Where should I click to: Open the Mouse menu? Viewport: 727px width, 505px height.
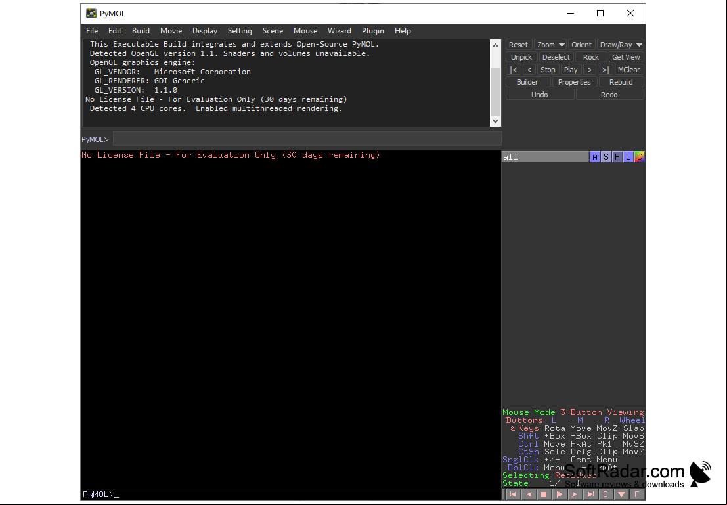tap(305, 31)
